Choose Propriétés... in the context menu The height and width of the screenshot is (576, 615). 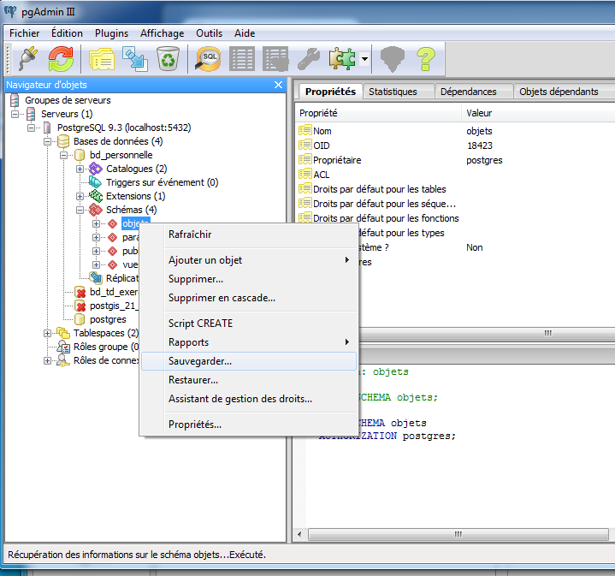(x=249, y=425)
